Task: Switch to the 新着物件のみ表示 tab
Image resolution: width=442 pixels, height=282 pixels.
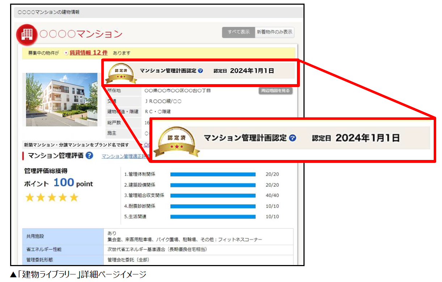Action: (x=275, y=32)
